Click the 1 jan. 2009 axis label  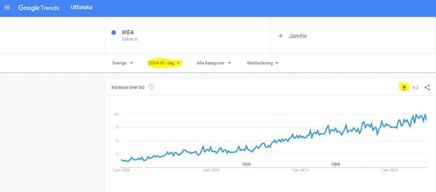pos(210,170)
